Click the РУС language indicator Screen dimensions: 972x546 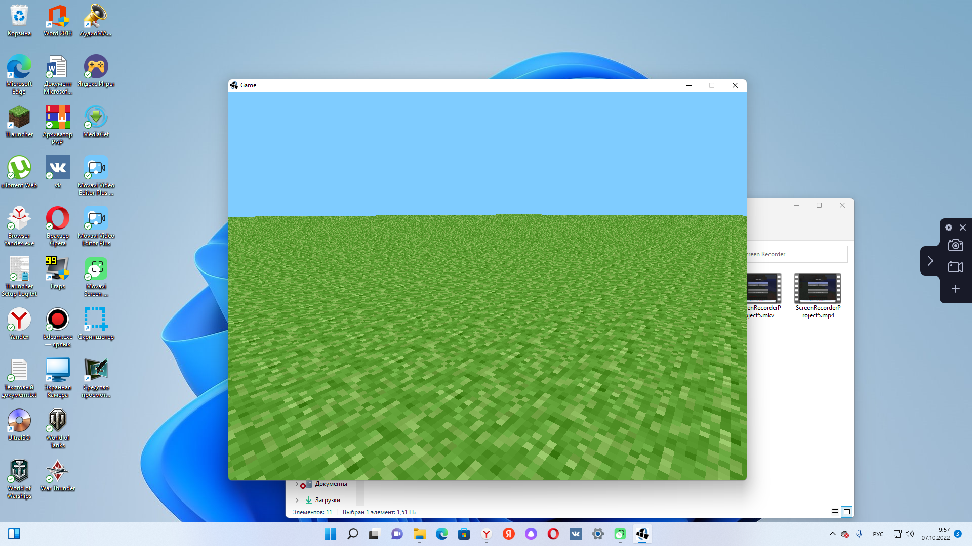coord(878,534)
